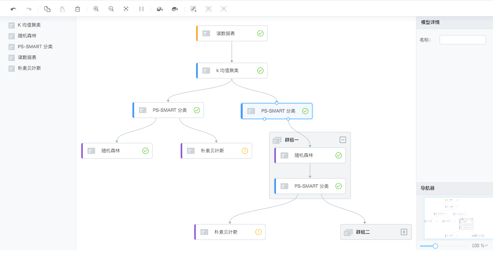Pick the PS-SMART 分类 item in sidebar
Image resolution: width=493 pixels, height=253 pixels.
click(x=31, y=47)
